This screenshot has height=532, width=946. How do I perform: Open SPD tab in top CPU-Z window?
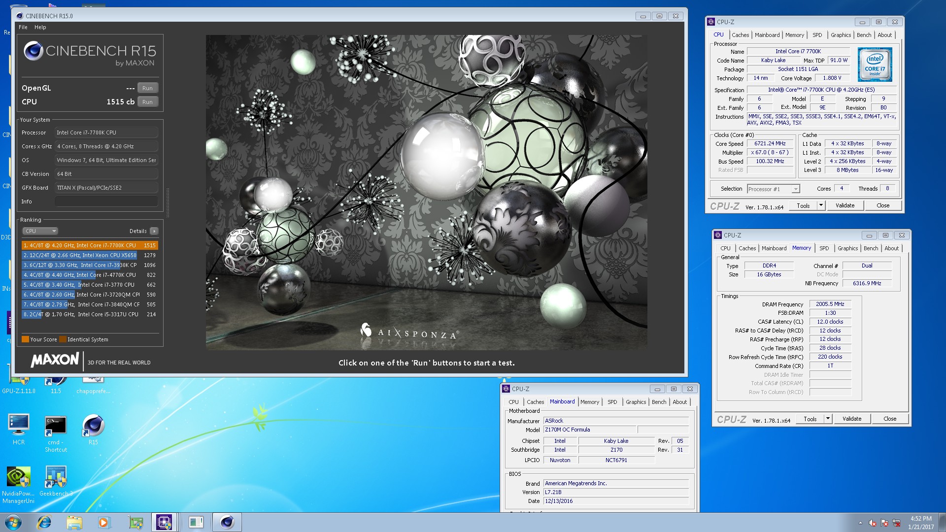(817, 35)
